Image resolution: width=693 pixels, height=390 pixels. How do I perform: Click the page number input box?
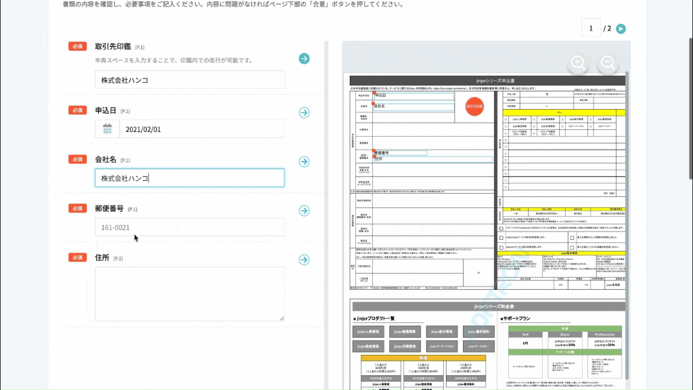click(591, 28)
